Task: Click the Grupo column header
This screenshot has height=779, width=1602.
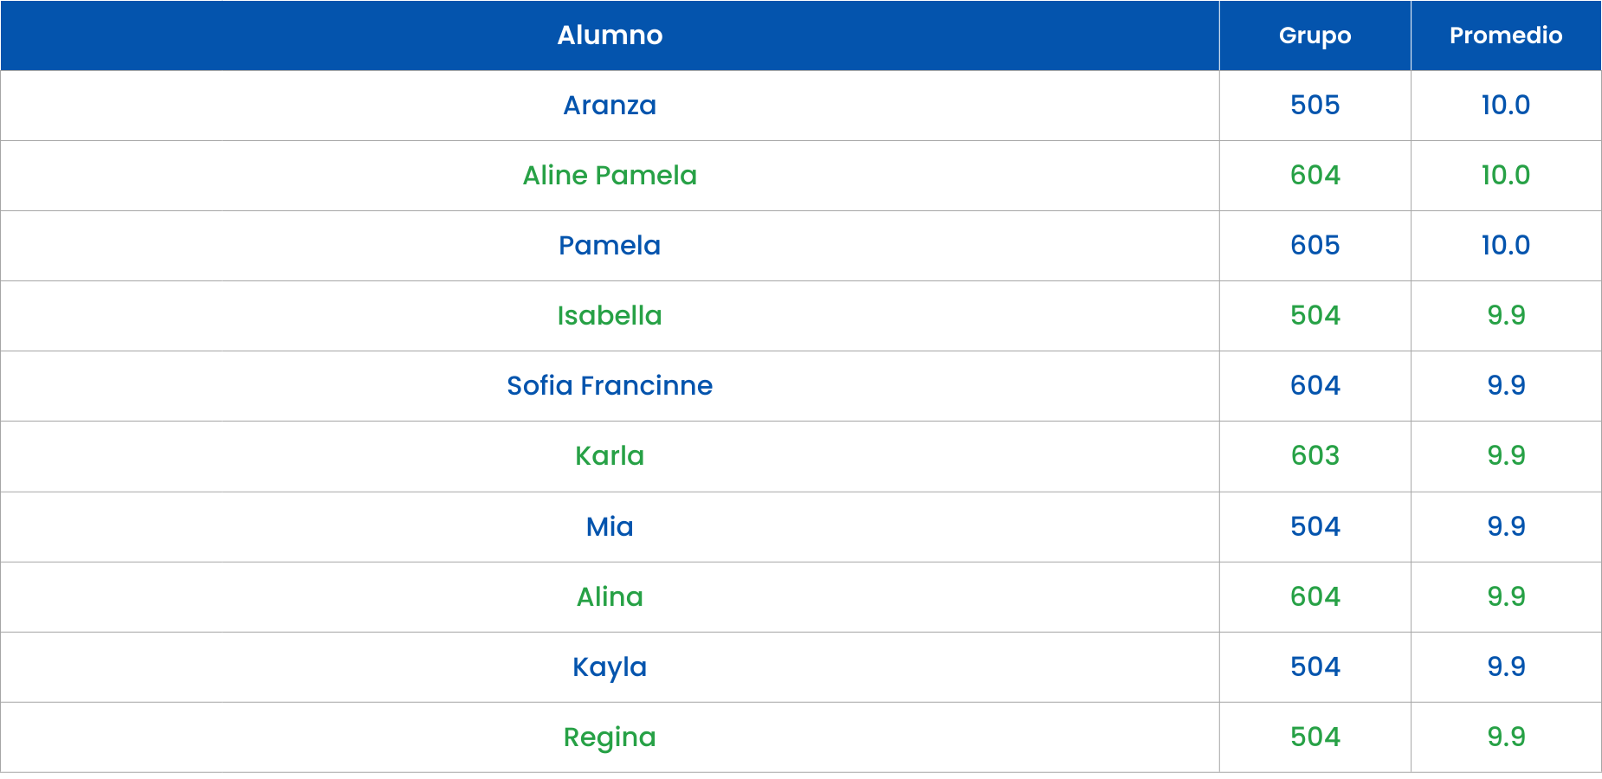Action: pos(1315,35)
